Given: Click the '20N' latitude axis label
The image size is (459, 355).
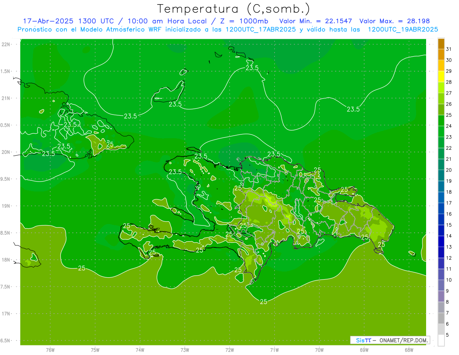Looking at the screenshot, I should 5,152.
